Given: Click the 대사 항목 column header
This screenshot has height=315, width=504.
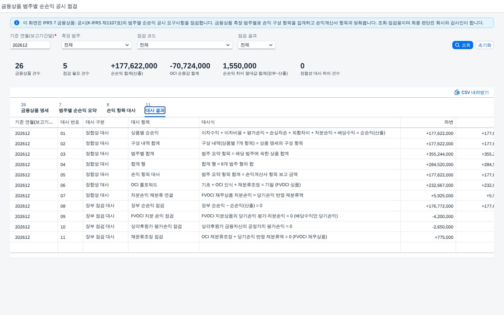Looking at the screenshot, I should (163, 122).
